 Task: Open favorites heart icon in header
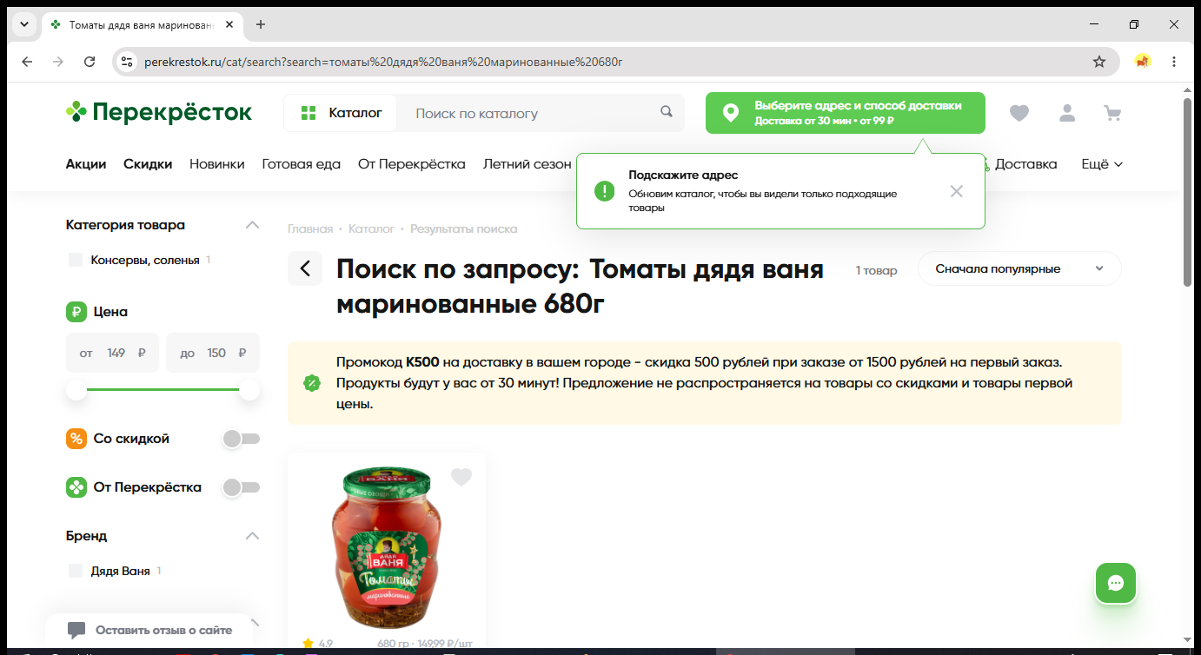coord(1019,113)
